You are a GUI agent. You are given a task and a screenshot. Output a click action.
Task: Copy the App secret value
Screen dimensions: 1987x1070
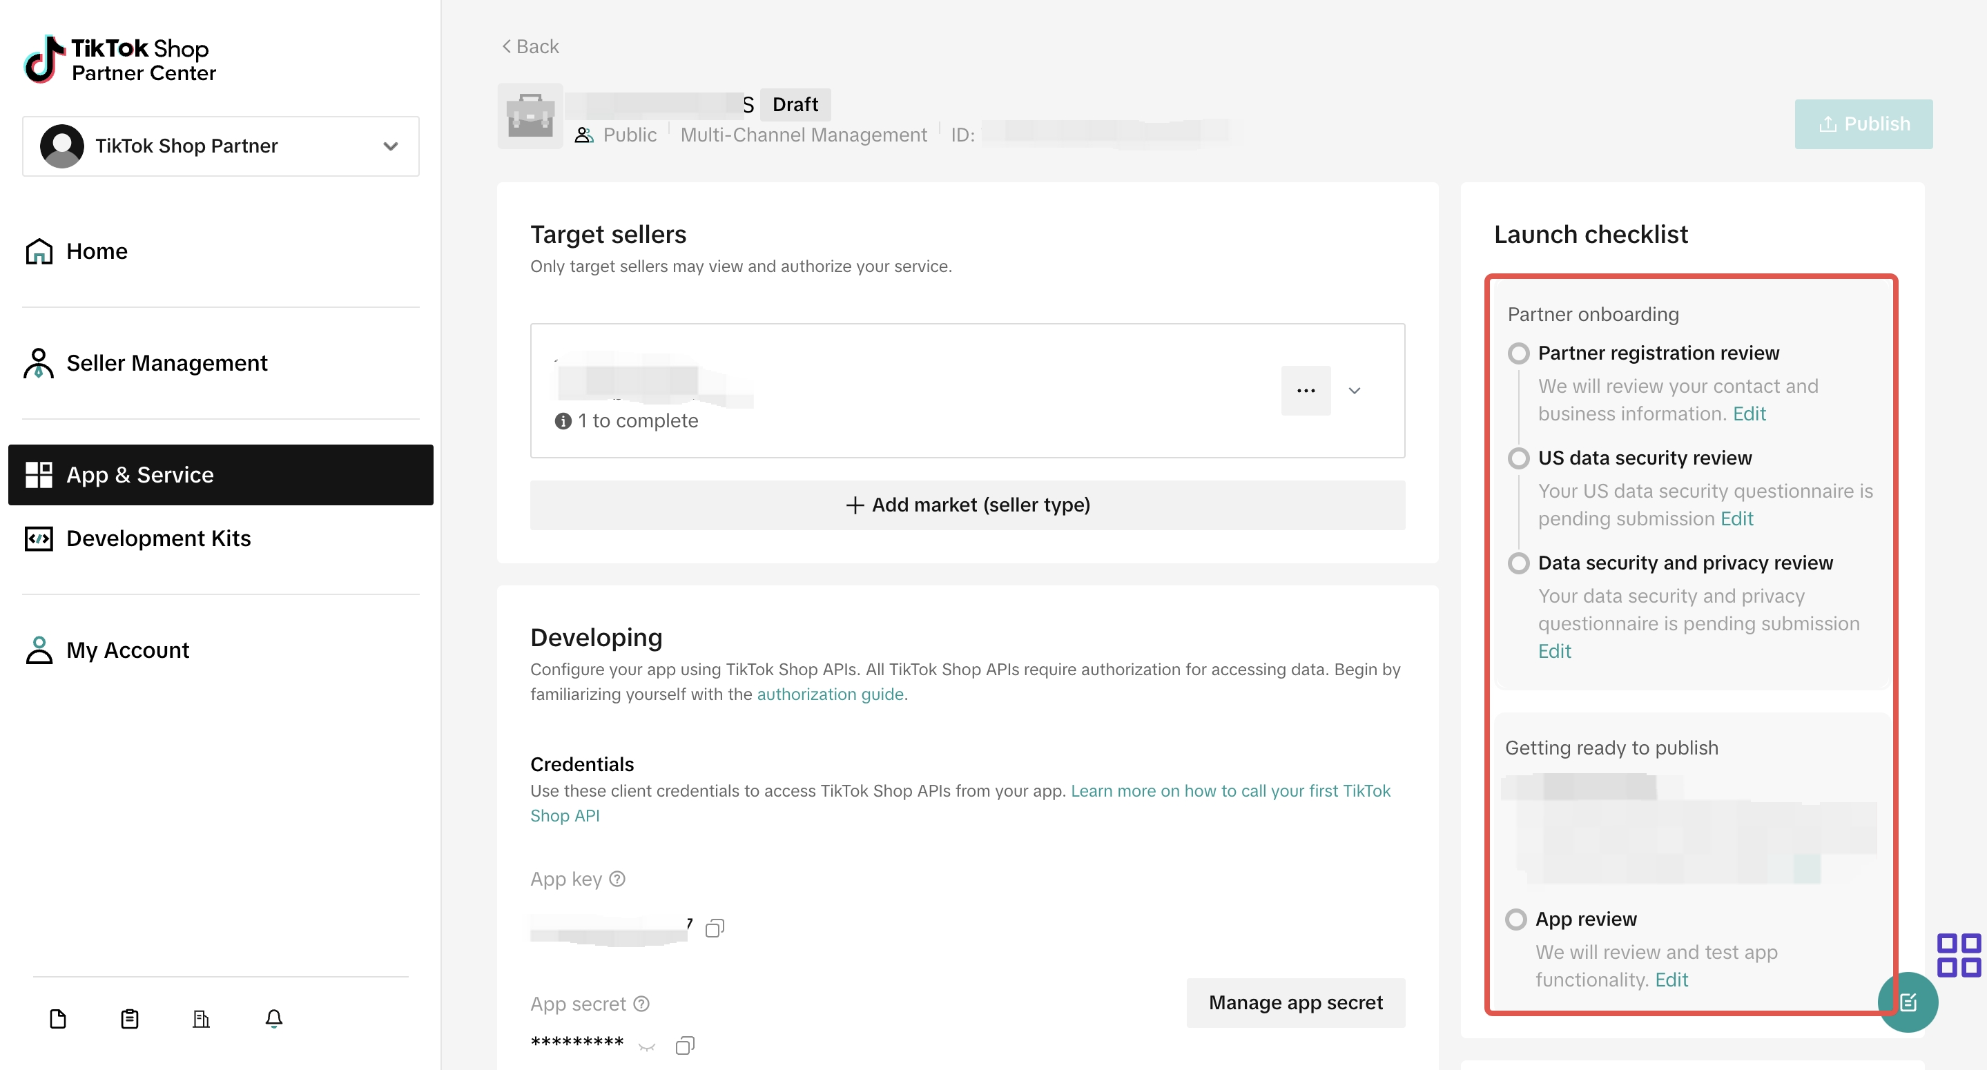click(x=685, y=1044)
